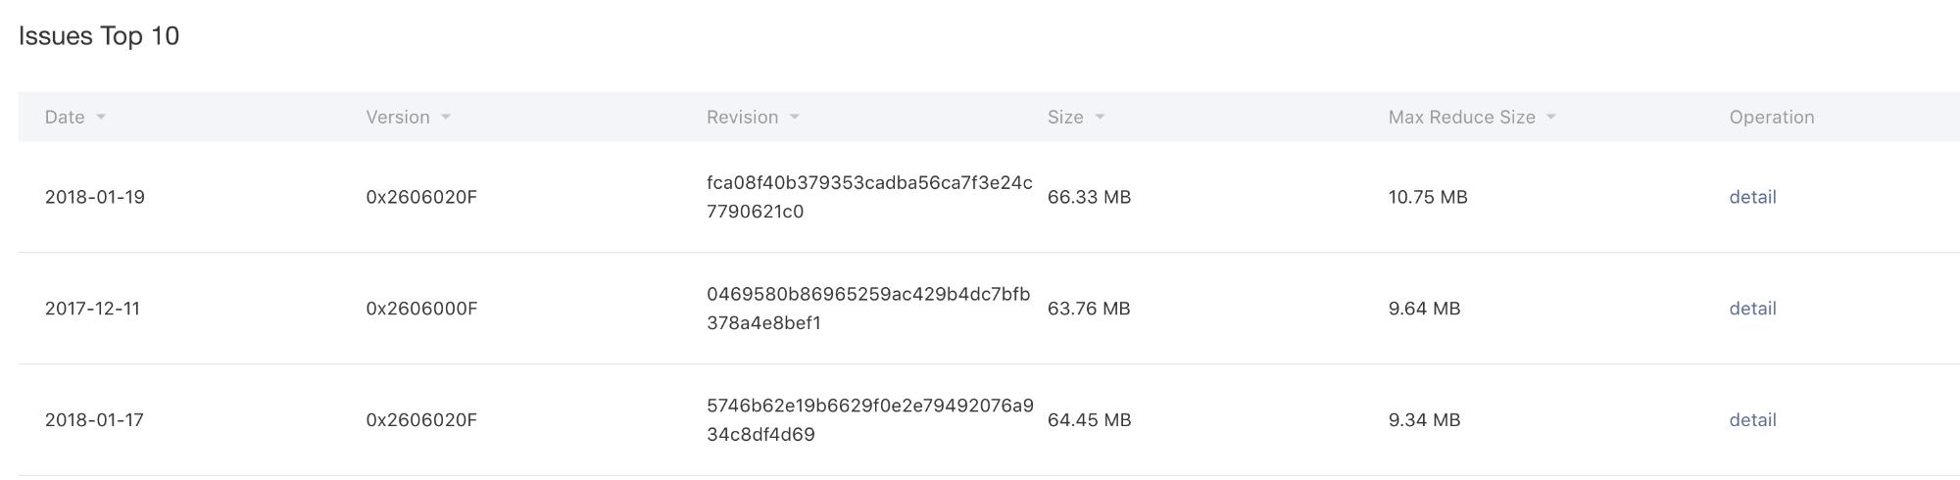The height and width of the screenshot is (480, 1960).
Task: Sort table by Revision header
Action: click(742, 118)
